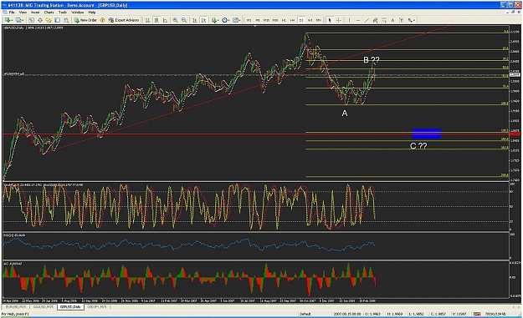Click the Profiles icon

click(x=18, y=20)
